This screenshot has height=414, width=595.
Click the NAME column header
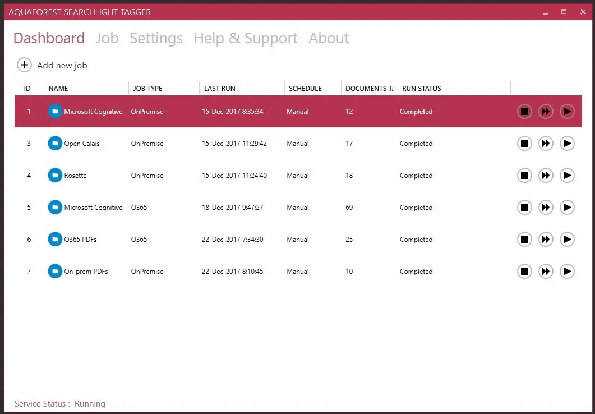click(x=58, y=89)
